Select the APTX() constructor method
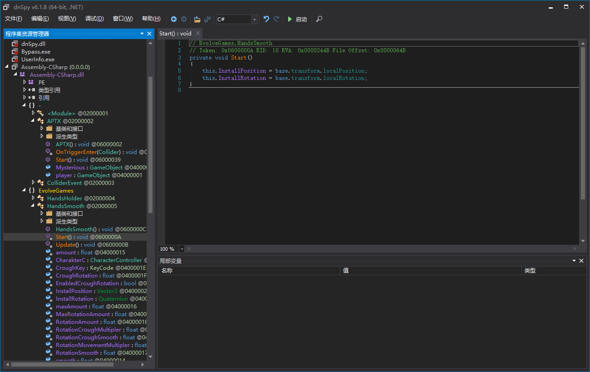The image size is (590, 372). pyautogui.click(x=89, y=144)
